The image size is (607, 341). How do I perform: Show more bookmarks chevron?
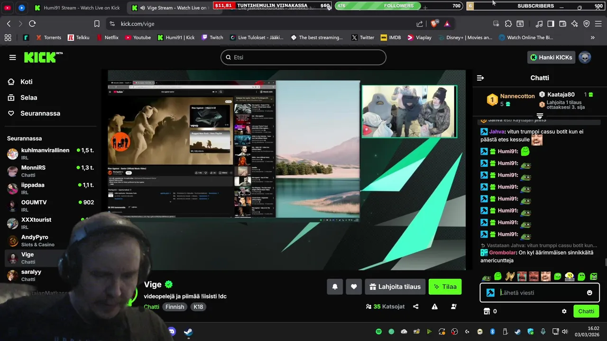pos(592,37)
